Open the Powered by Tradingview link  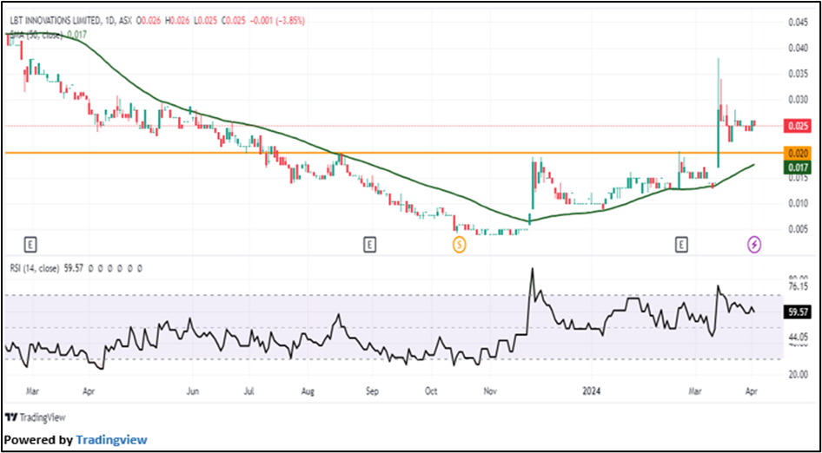point(111,440)
